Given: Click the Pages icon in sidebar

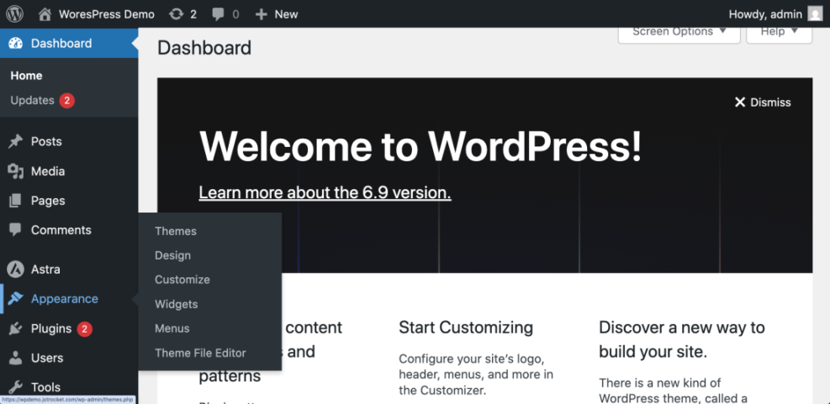Looking at the screenshot, I should pos(16,201).
